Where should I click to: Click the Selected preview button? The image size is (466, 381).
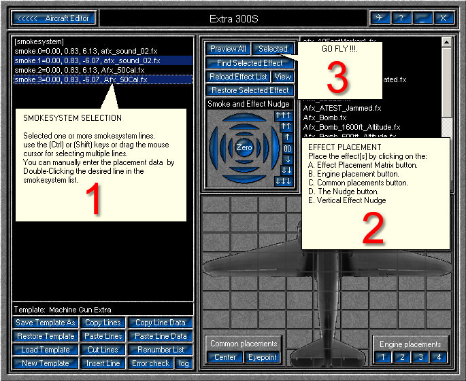click(273, 49)
